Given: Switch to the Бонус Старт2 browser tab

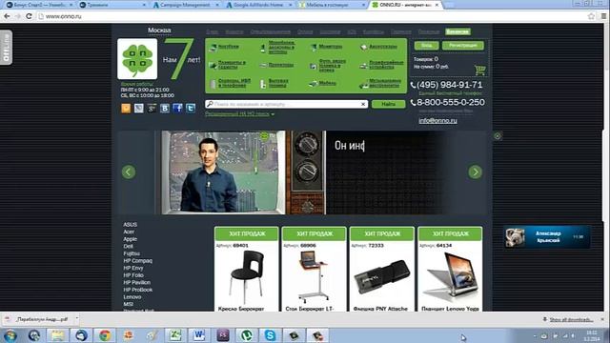Looking at the screenshot, I should click(39, 5).
